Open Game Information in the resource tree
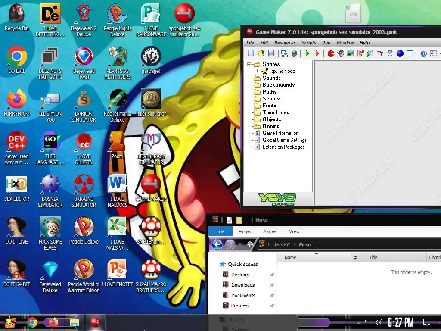Image resolution: width=441 pixels, height=331 pixels. [280, 133]
